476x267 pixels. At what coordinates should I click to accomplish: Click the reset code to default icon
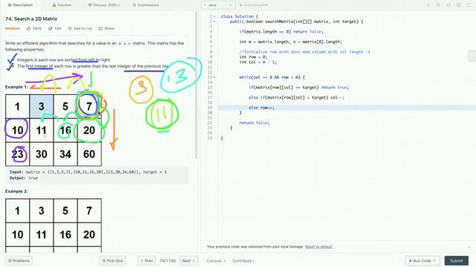[448, 5]
